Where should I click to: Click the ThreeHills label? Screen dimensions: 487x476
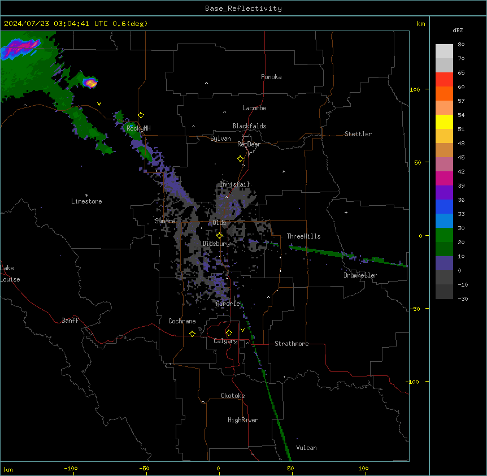[303, 236]
